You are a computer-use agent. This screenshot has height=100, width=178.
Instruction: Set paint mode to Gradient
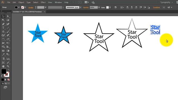tap(6, 80)
